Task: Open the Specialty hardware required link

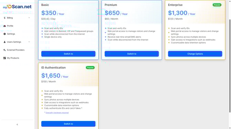Action: coord(57,113)
